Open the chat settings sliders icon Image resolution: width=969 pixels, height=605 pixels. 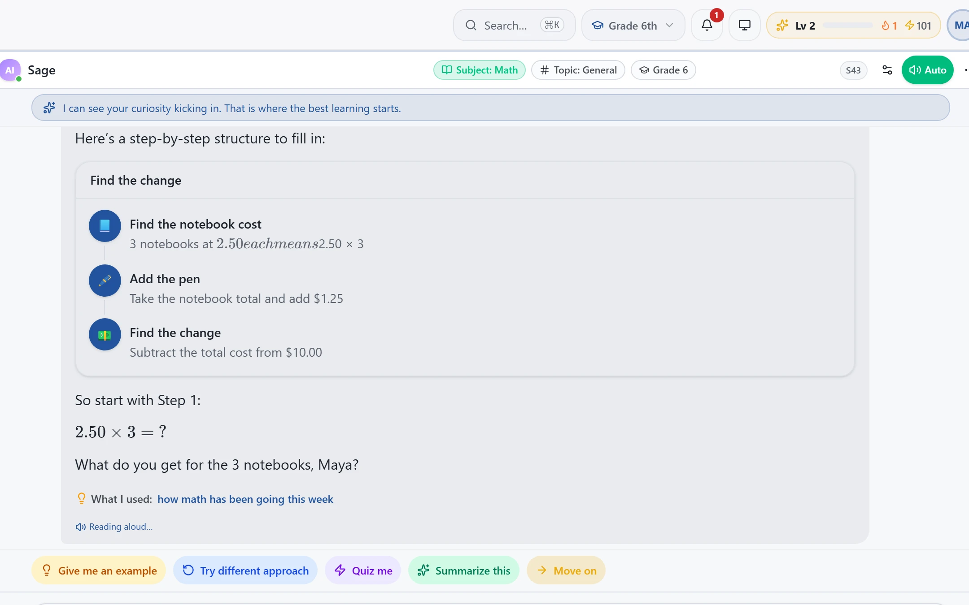click(x=887, y=70)
